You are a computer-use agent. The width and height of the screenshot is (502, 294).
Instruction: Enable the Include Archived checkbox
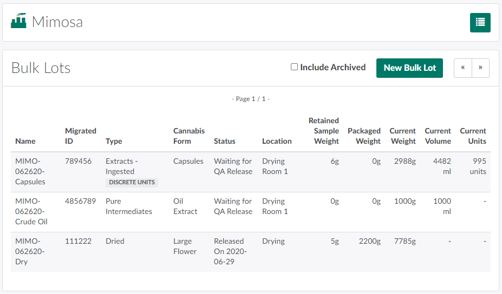294,67
